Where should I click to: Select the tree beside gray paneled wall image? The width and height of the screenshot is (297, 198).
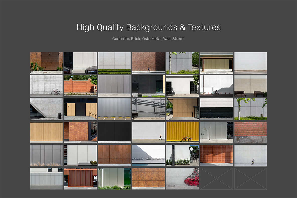tap(250, 109)
